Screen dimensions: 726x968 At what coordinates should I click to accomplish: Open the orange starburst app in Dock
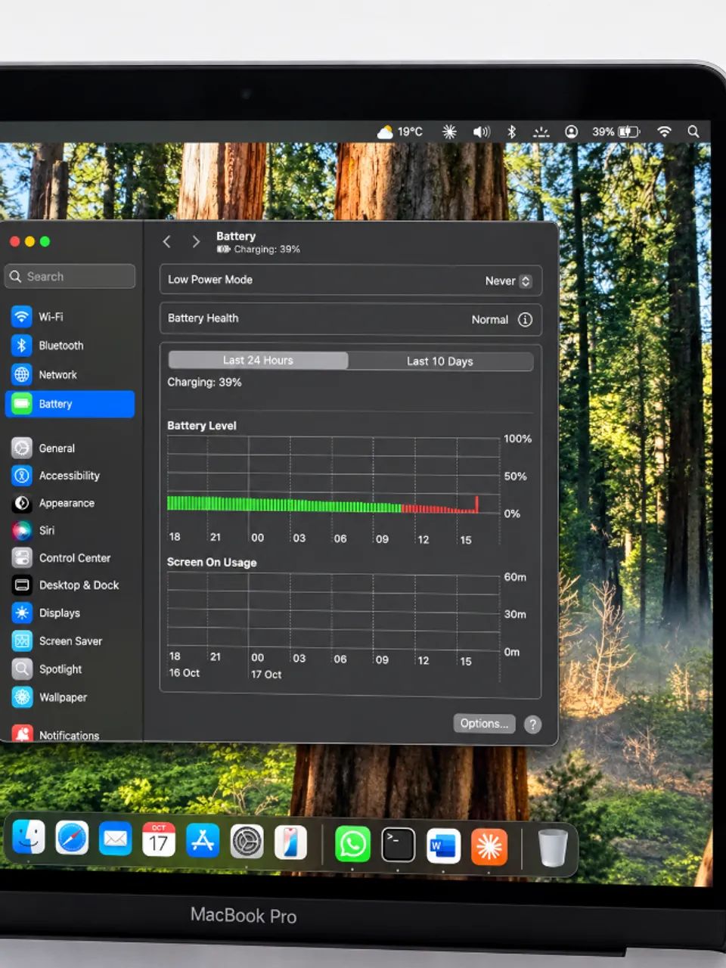[489, 847]
